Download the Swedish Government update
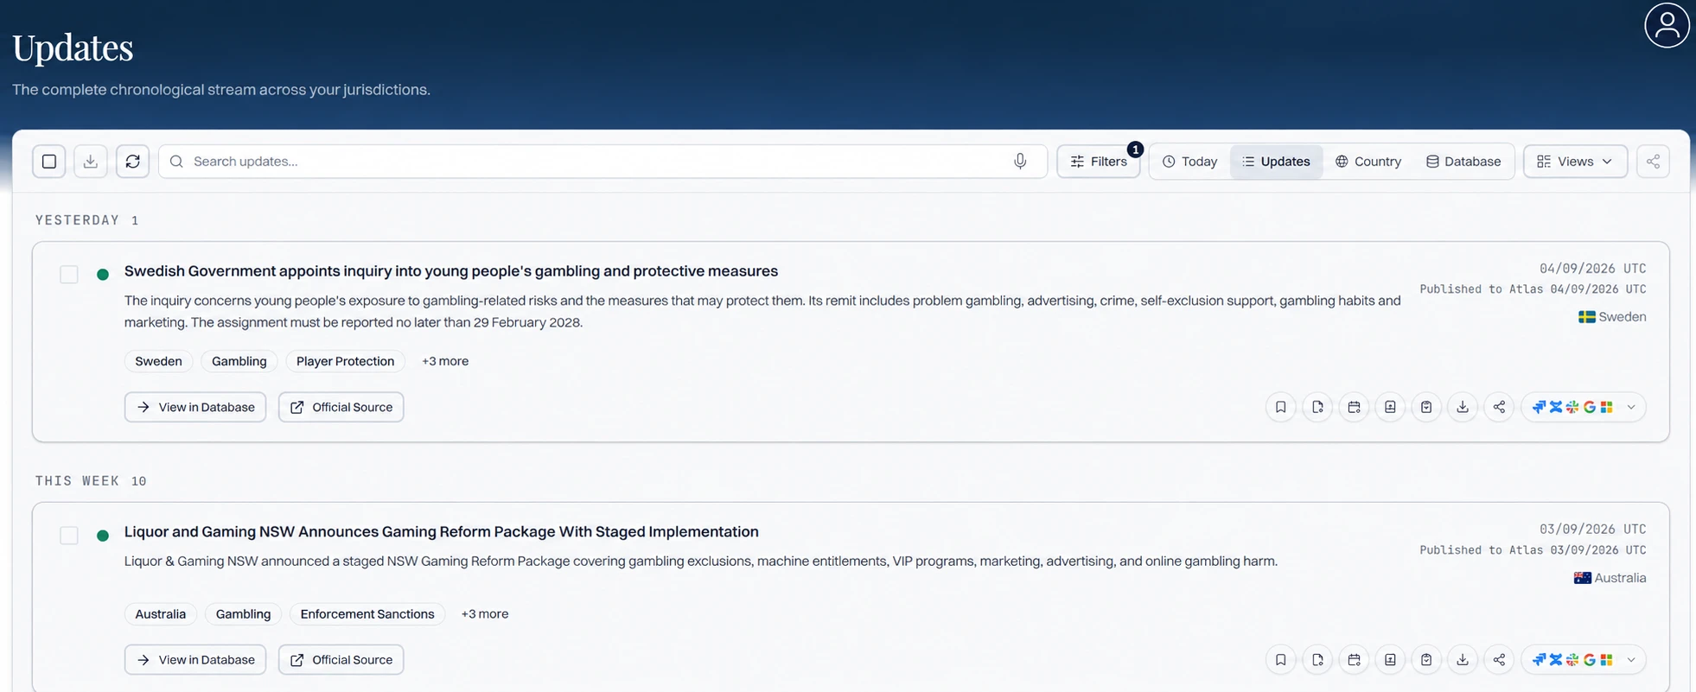This screenshot has width=1696, height=692. pyautogui.click(x=1463, y=407)
